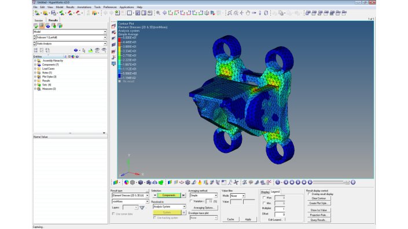Click the animation speed slider

331,182
